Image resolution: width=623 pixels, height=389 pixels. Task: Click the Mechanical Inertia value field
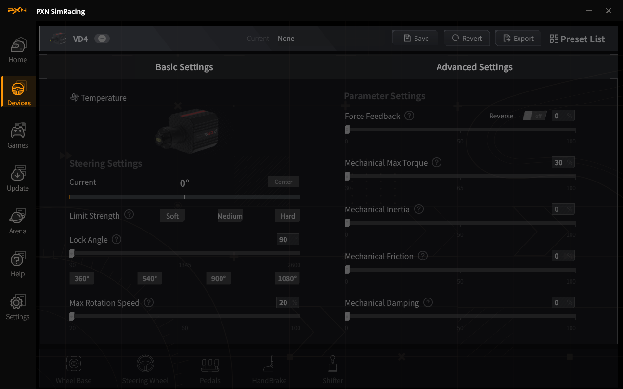[563, 209]
